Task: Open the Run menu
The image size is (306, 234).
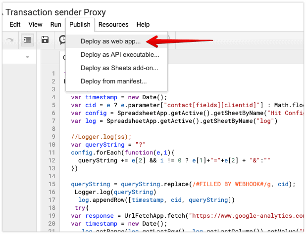Action: (56, 25)
